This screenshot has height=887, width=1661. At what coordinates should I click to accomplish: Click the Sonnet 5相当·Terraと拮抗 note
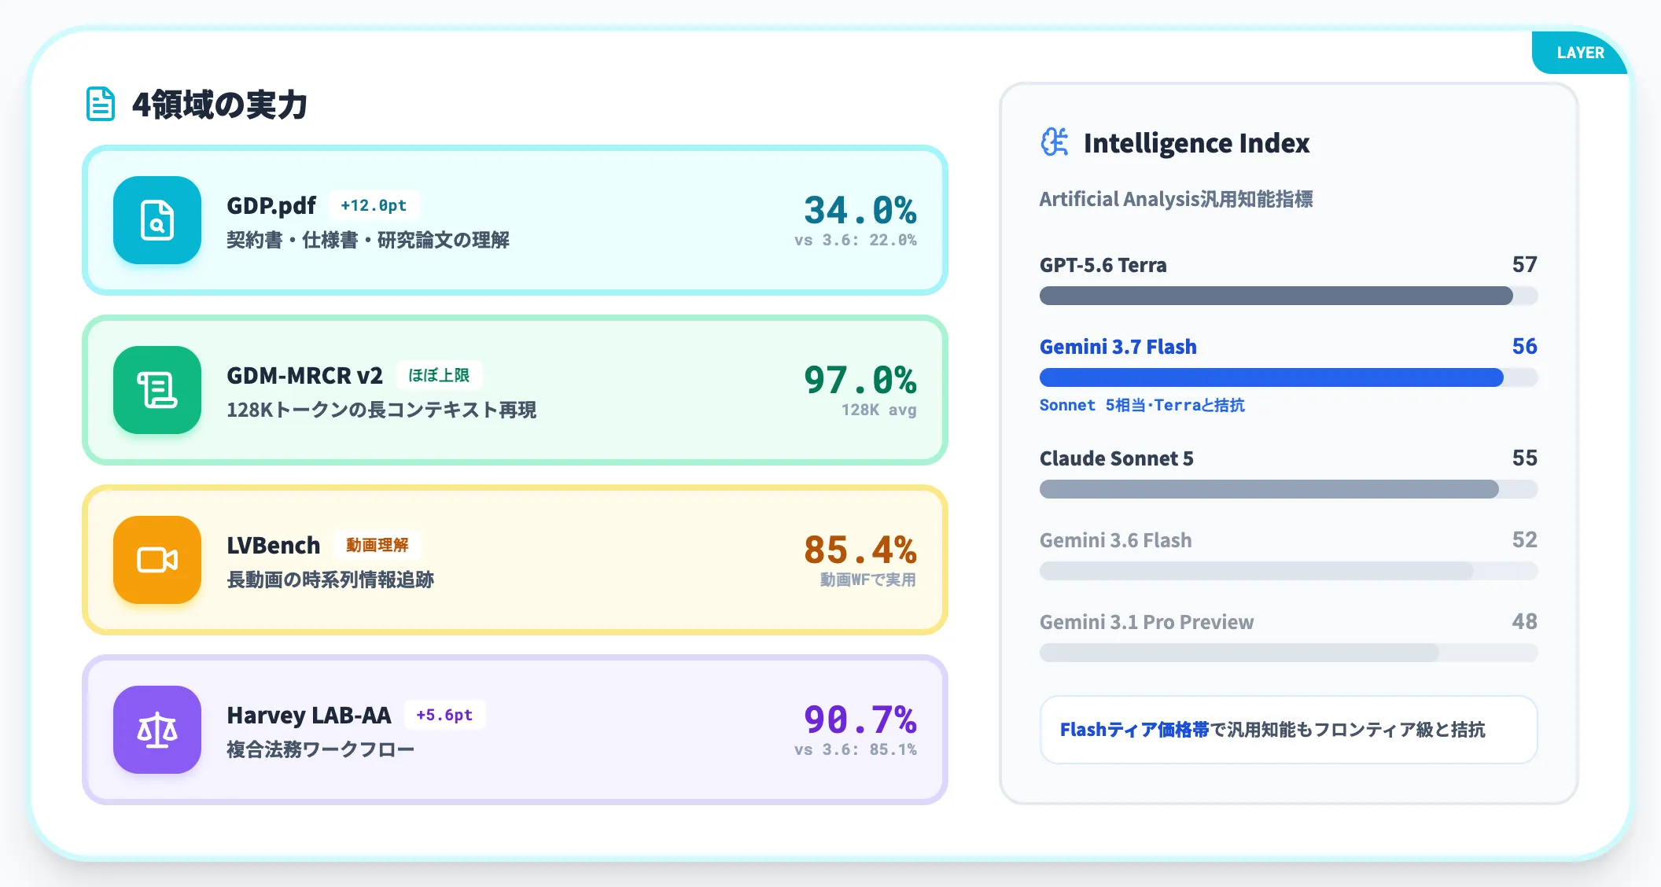(1142, 405)
